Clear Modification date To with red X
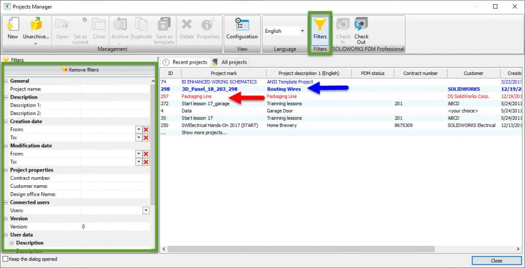 coord(146,162)
